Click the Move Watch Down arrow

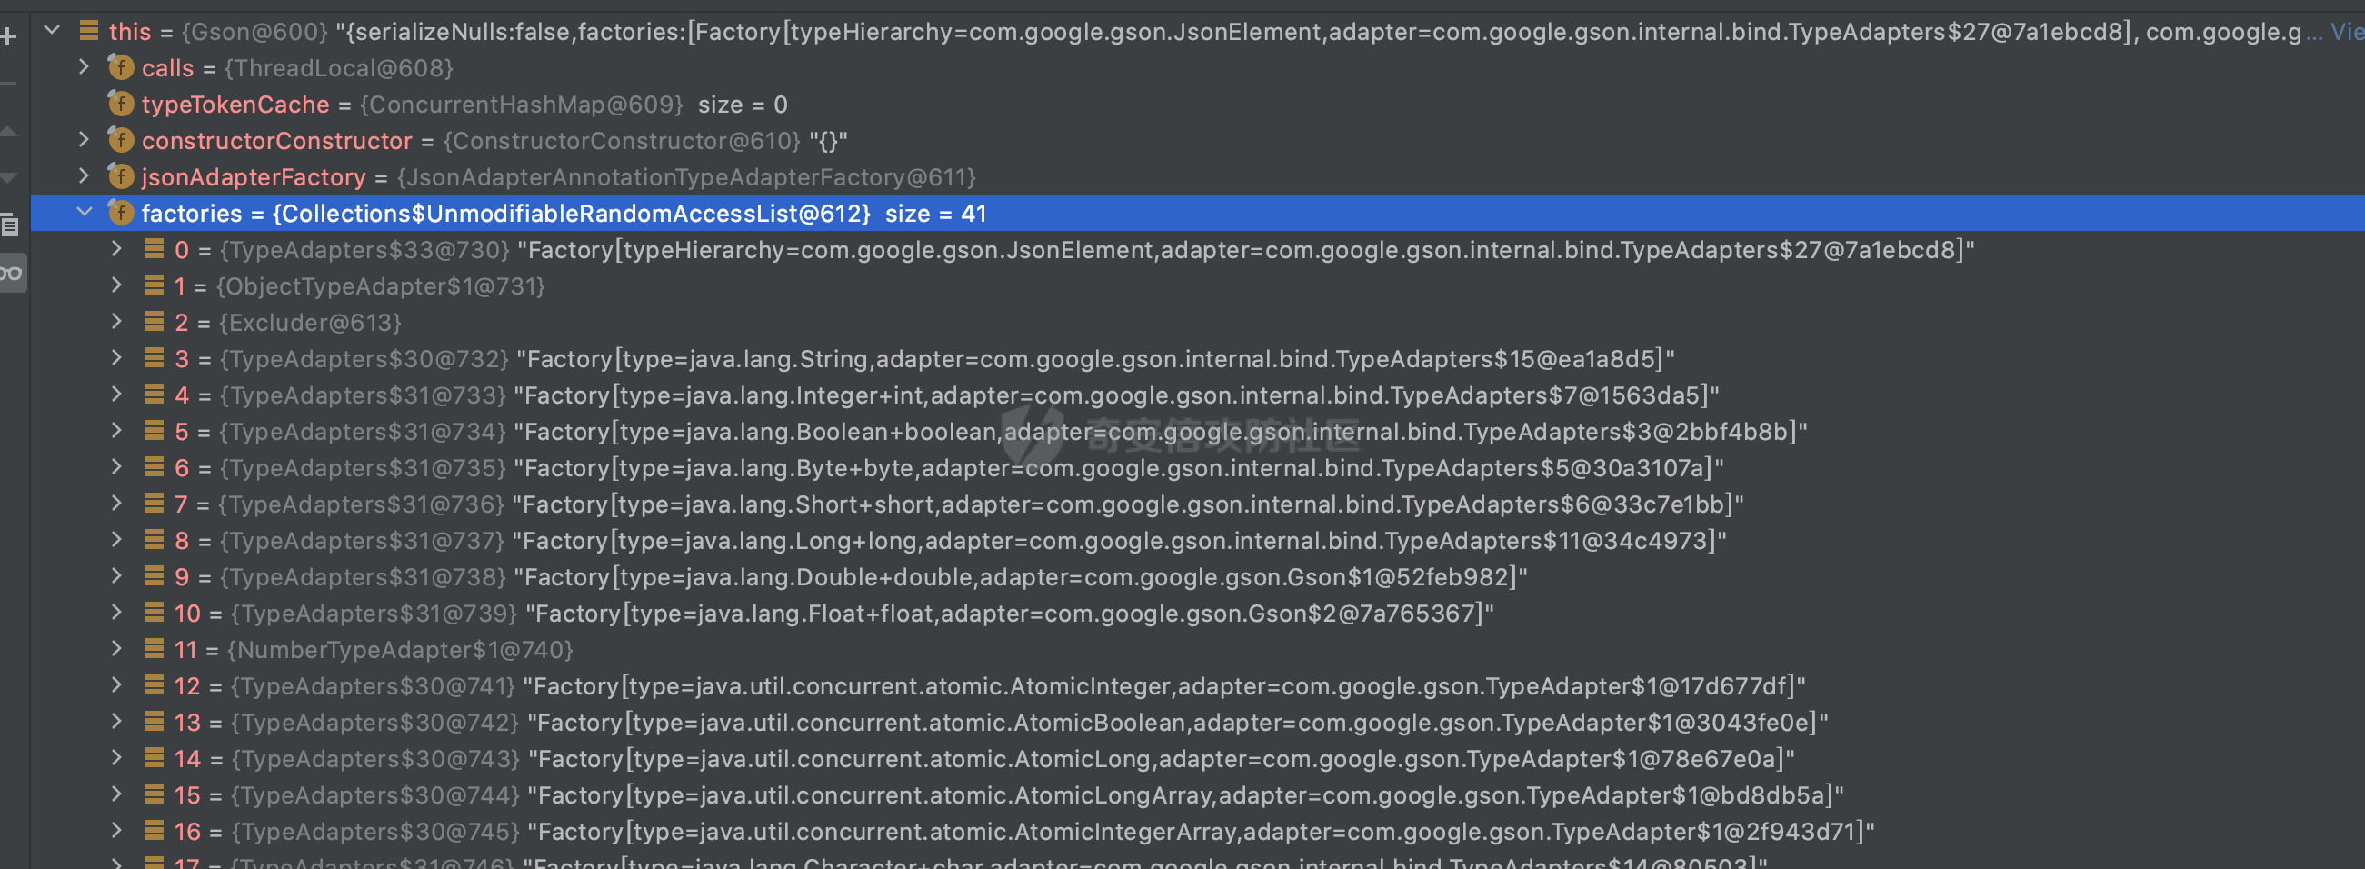(x=8, y=177)
